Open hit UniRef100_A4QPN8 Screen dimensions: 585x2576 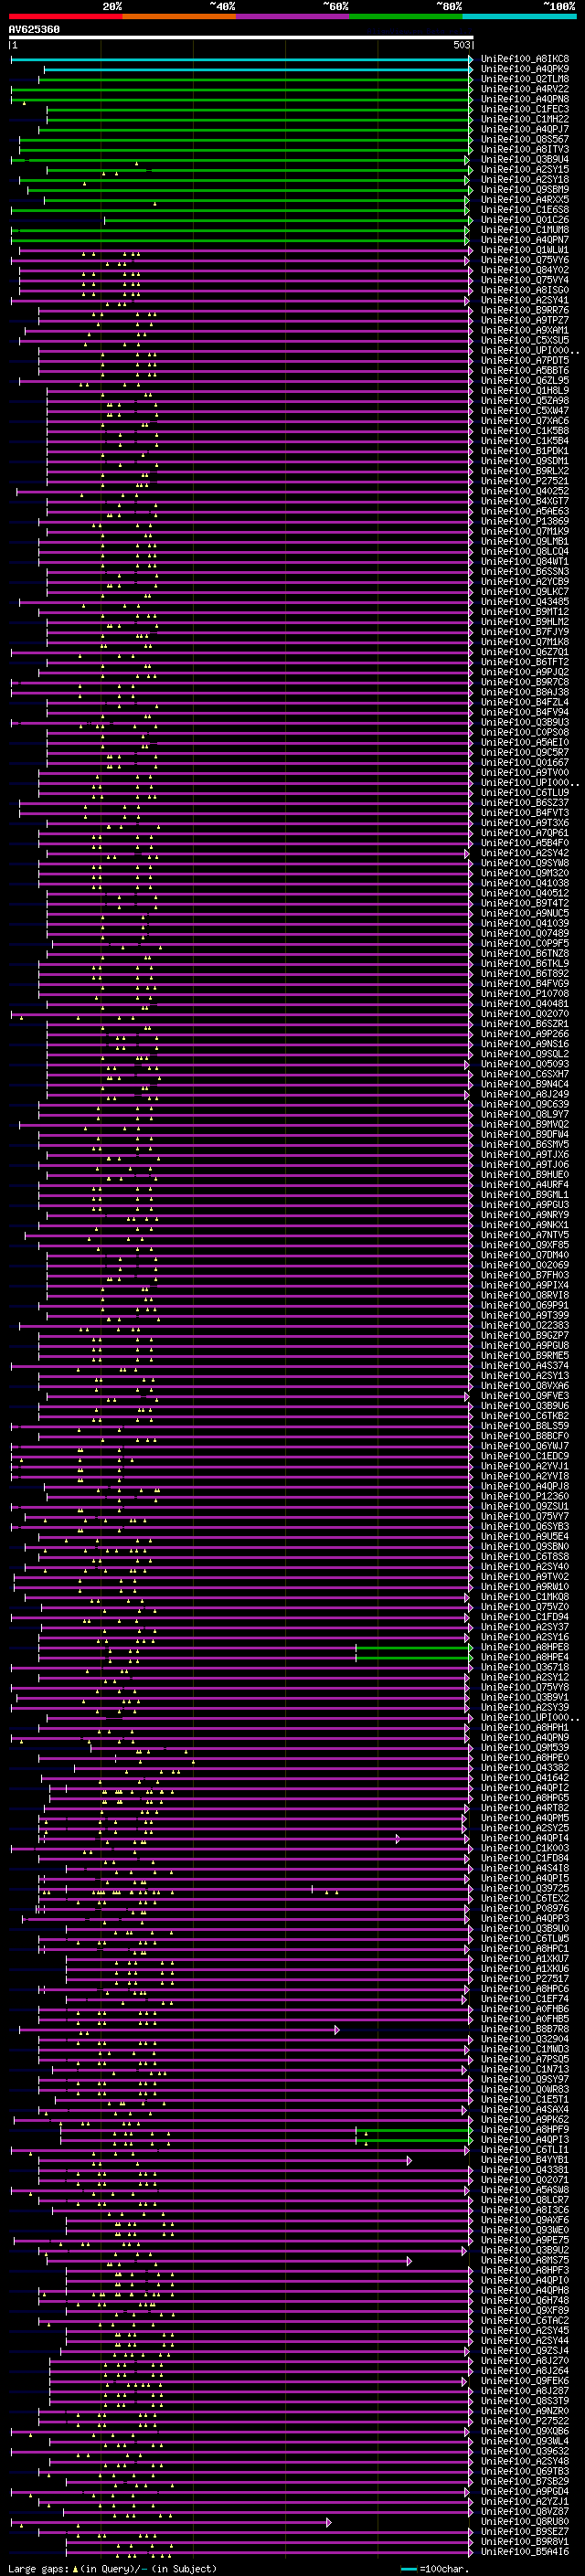pyautogui.click(x=524, y=99)
